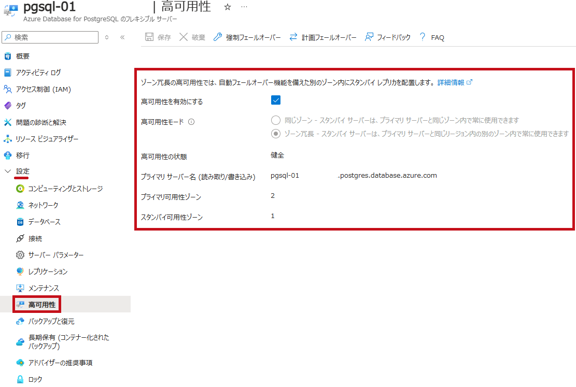Click スタンバイ可用性ゾーン value 1
This screenshot has width=576, height=387.
pyautogui.click(x=273, y=216)
